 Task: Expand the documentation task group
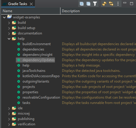9,34
